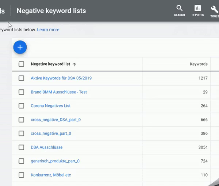Screen dimensions: 219x186
Task: Check the Aktive Keywords für DSA 05/2019 row
Action: point(22,78)
